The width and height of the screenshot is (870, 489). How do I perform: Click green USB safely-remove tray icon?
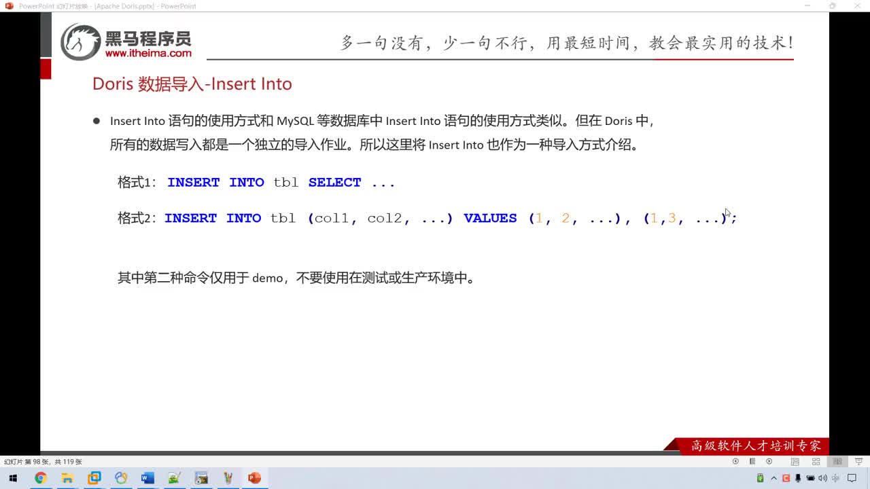tap(761, 478)
